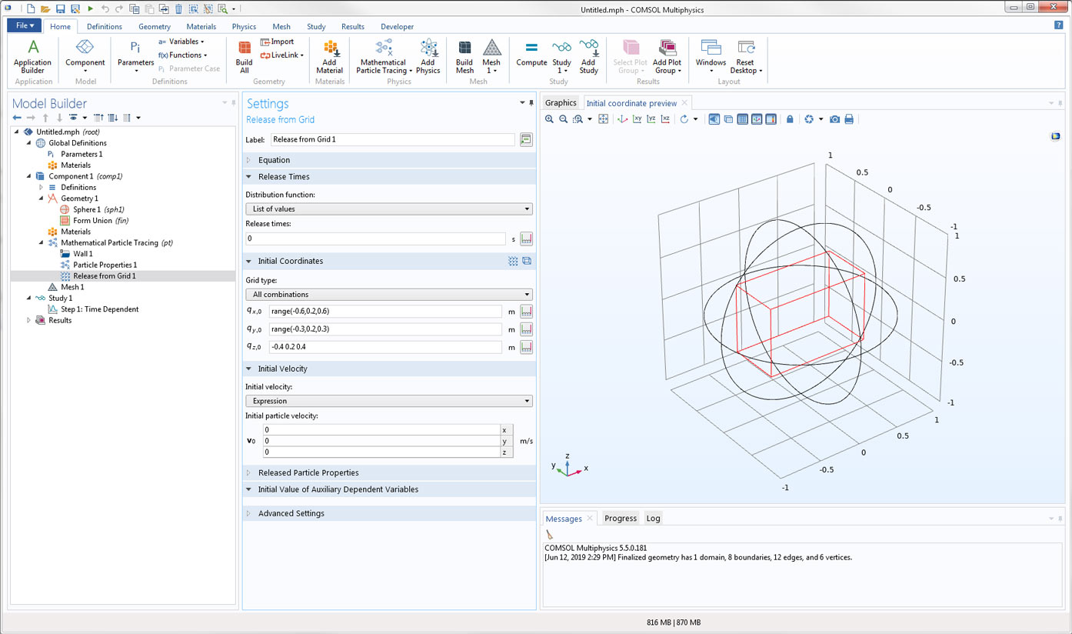Expand the Released Particle Properties section
Image resolution: width=1072 pixels, height=634 pixels.
coord(308,473)
